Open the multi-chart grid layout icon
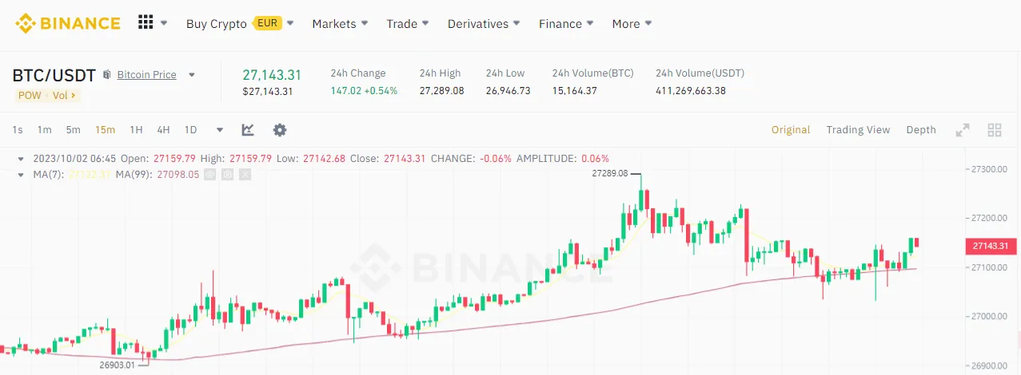 coord(995,129)
